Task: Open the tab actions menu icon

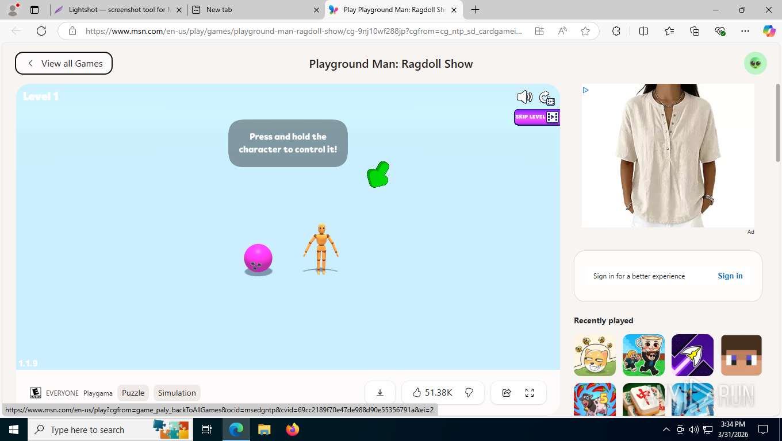Action: (34, 10)
